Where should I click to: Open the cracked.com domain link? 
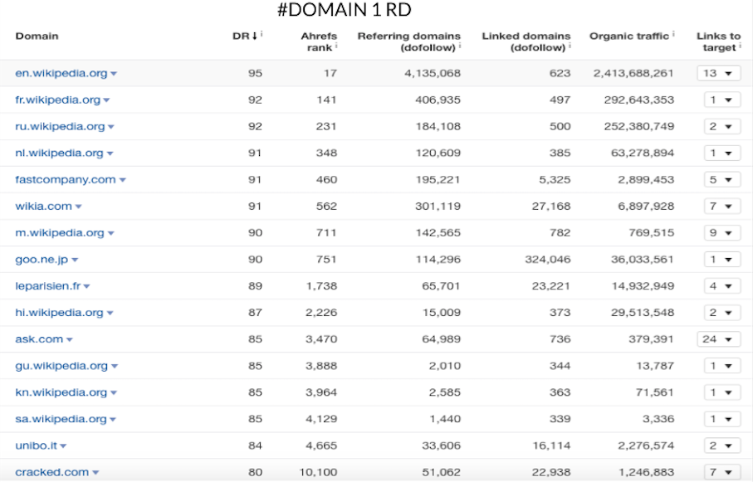(x=51, y=472)
